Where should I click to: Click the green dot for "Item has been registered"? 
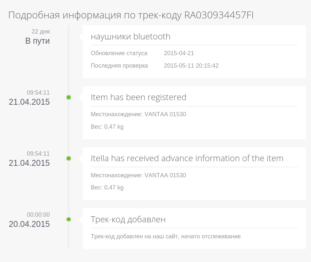(x=68, y=97)
